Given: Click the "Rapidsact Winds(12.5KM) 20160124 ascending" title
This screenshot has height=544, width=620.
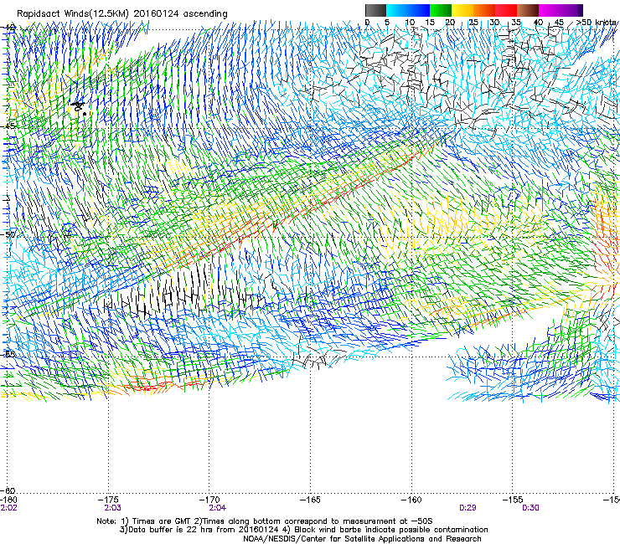Looking at the screenshot, I should pyautogui.click(x=122, y=14).
